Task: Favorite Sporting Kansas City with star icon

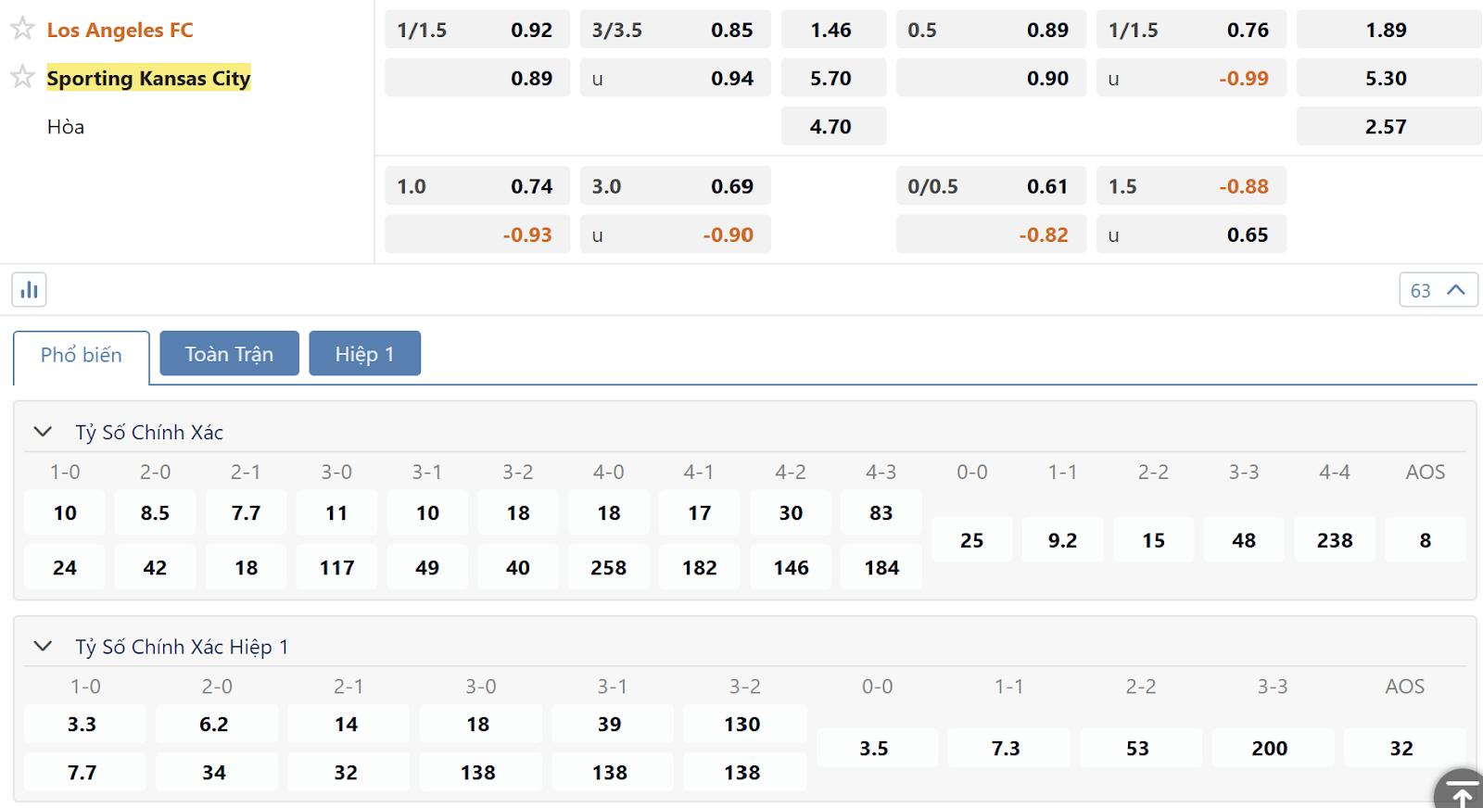Action: 22,77
